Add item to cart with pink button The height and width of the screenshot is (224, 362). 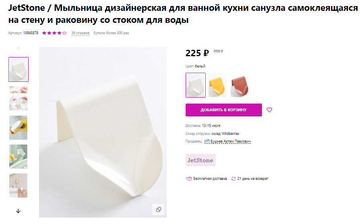223,110
